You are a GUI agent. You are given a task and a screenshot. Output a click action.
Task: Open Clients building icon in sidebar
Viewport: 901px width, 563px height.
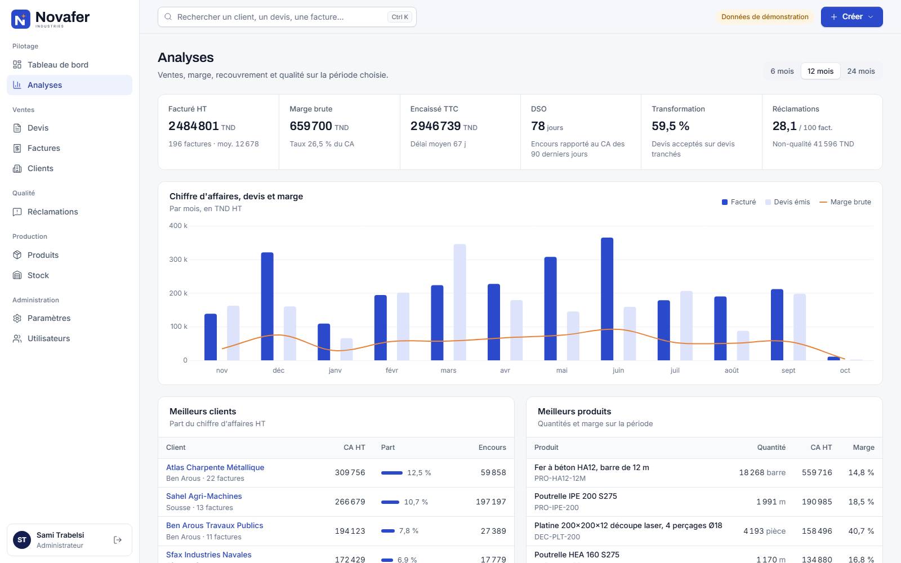point(17,168)
